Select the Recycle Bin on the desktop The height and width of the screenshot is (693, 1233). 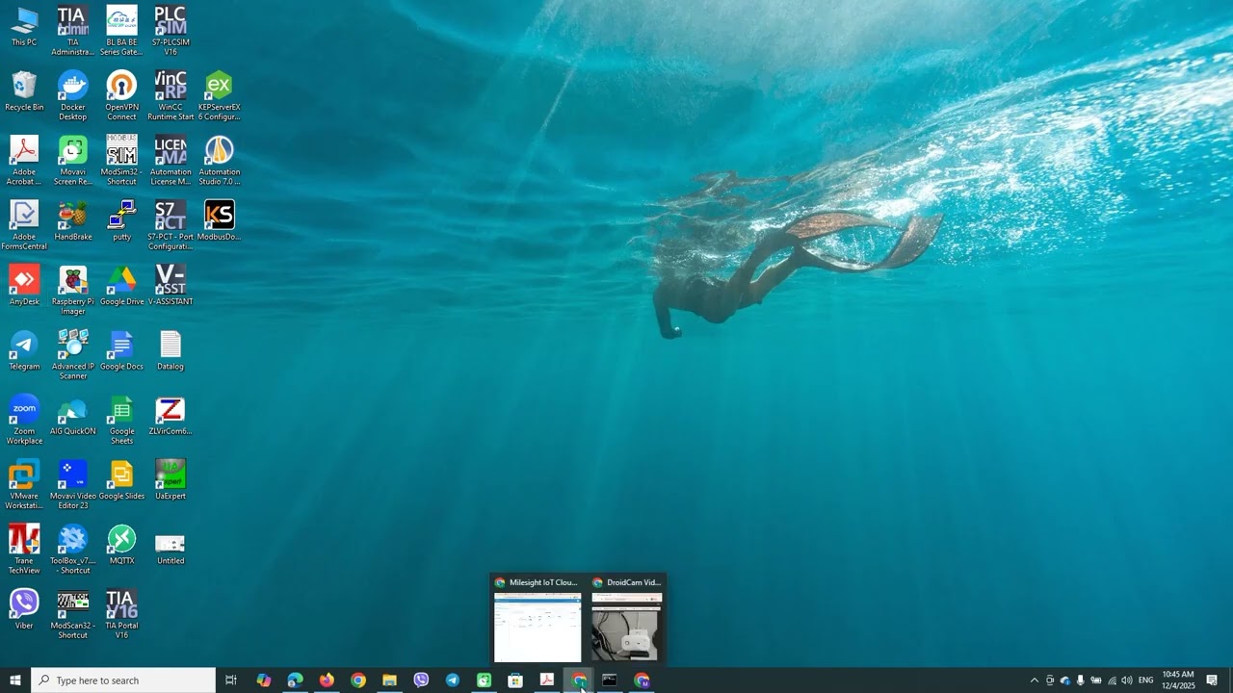[24, 91]
